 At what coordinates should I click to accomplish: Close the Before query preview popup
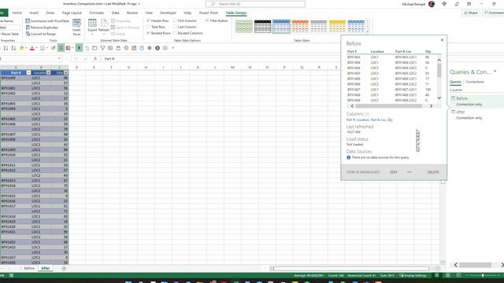point(442,40)
